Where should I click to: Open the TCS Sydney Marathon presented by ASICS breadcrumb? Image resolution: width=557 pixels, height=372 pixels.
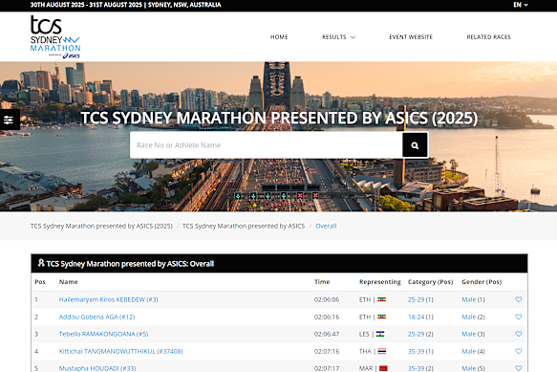point(244,227)
